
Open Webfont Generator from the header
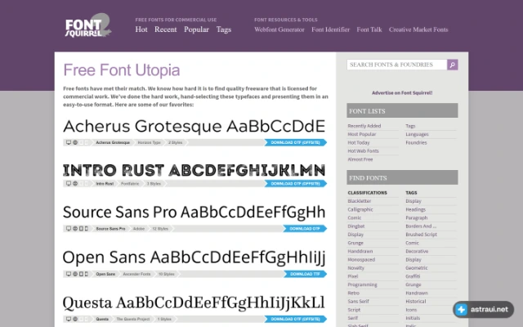pos(279,29)
